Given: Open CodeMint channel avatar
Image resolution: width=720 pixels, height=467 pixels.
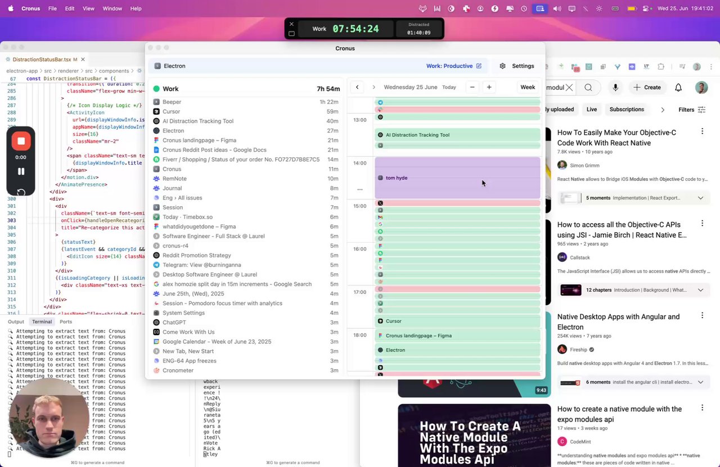Looking at the screenshot, I should coord(562,442).
